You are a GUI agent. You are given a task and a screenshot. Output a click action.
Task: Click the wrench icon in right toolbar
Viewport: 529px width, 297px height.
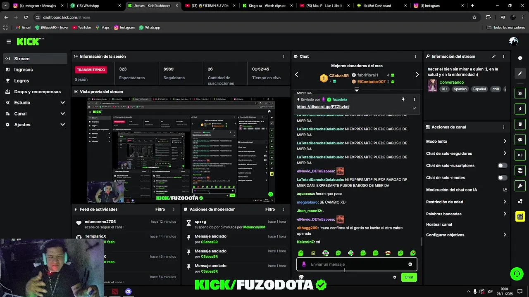[x=520, y=186]
